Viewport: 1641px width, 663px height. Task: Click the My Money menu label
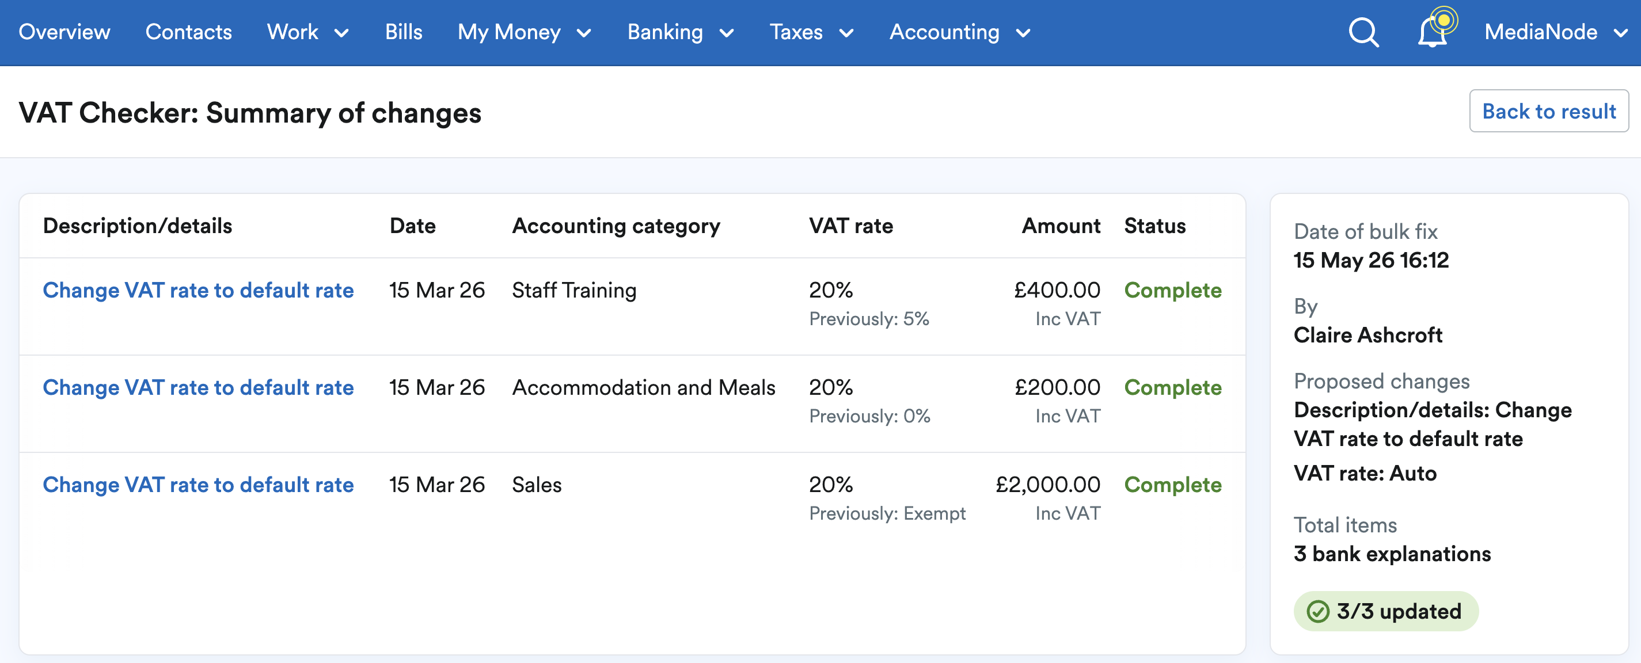pyautogui.click(x=509, y=32)
